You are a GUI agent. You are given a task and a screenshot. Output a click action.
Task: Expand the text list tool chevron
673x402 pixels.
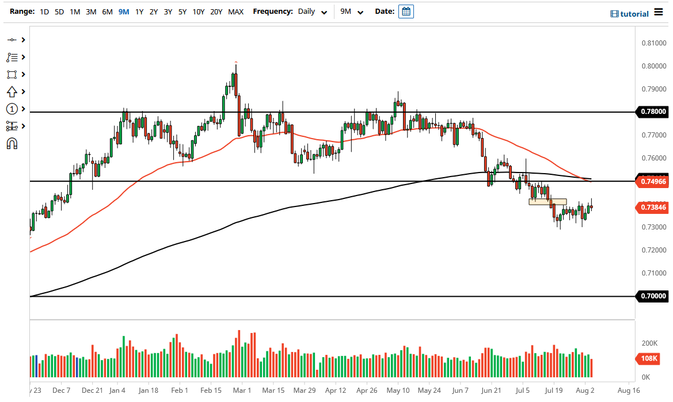pos(23,57)
